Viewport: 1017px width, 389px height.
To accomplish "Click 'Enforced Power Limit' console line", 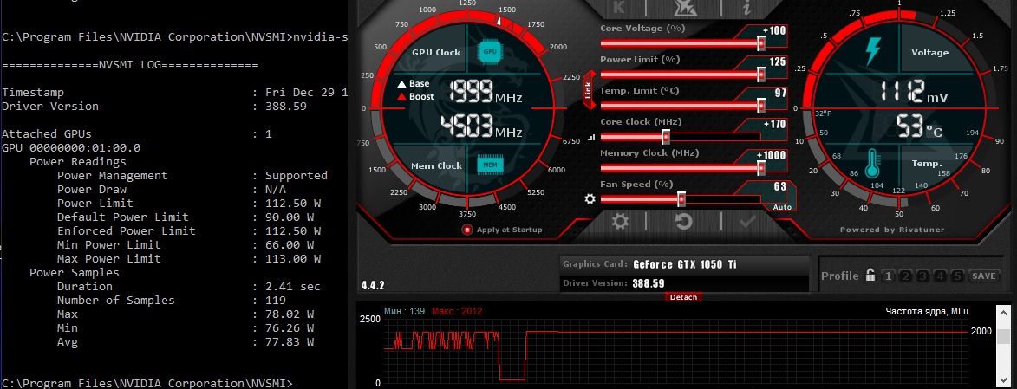I will click(x=189, y=230).
